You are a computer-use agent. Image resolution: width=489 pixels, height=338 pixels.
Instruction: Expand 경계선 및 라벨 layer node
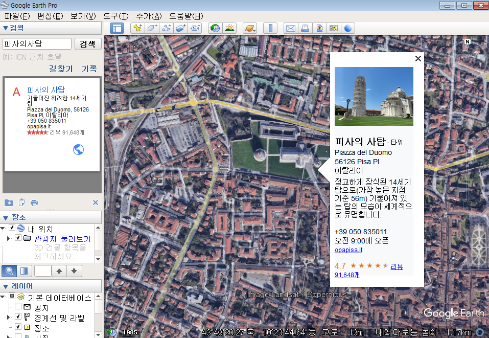pyautogui.click(x=9, y=318)
